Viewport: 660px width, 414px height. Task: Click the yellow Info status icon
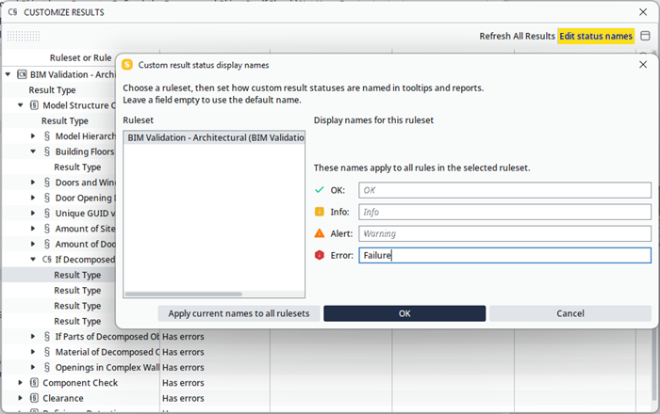pos(320,212)
